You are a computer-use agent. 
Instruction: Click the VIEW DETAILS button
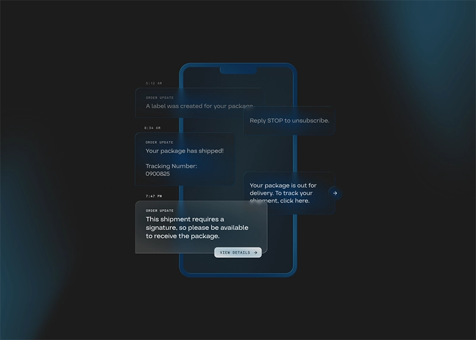(x=237, y=253)
